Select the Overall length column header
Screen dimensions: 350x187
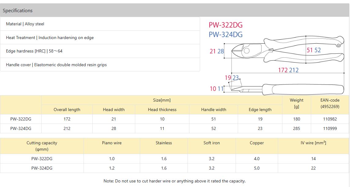[67, 110]
